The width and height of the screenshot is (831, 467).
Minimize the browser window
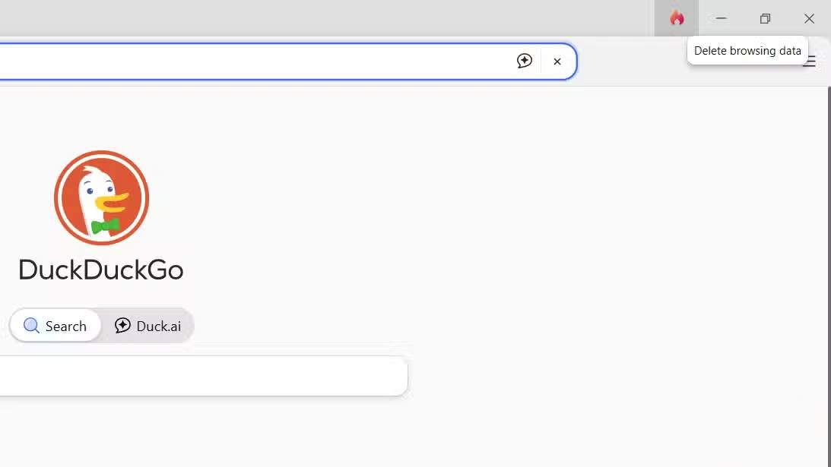click(x=720, y=17)
